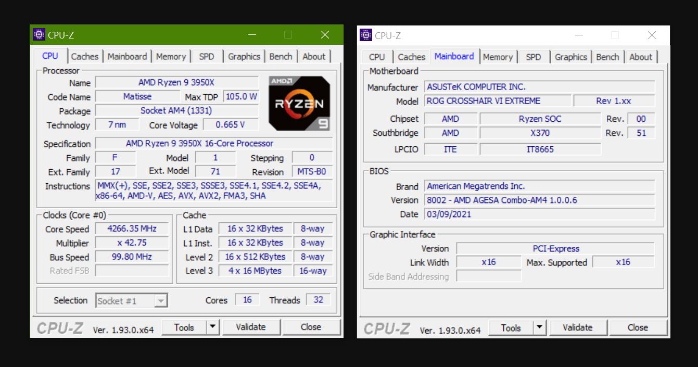Click the Core Speed value 4266.35 MHz
The width and height of the screenshot is (698, 367).
[132, 229]
